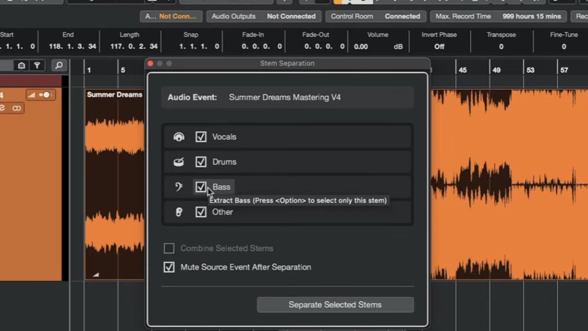Click the Vocals stem microphone icon
The image size is (588, 331).
pos(179,137)
